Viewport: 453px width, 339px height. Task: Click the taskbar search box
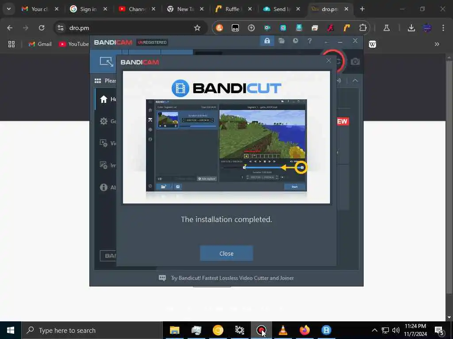point(92,330)
